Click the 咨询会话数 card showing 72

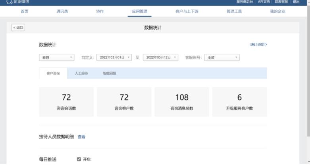click(66, 102)
